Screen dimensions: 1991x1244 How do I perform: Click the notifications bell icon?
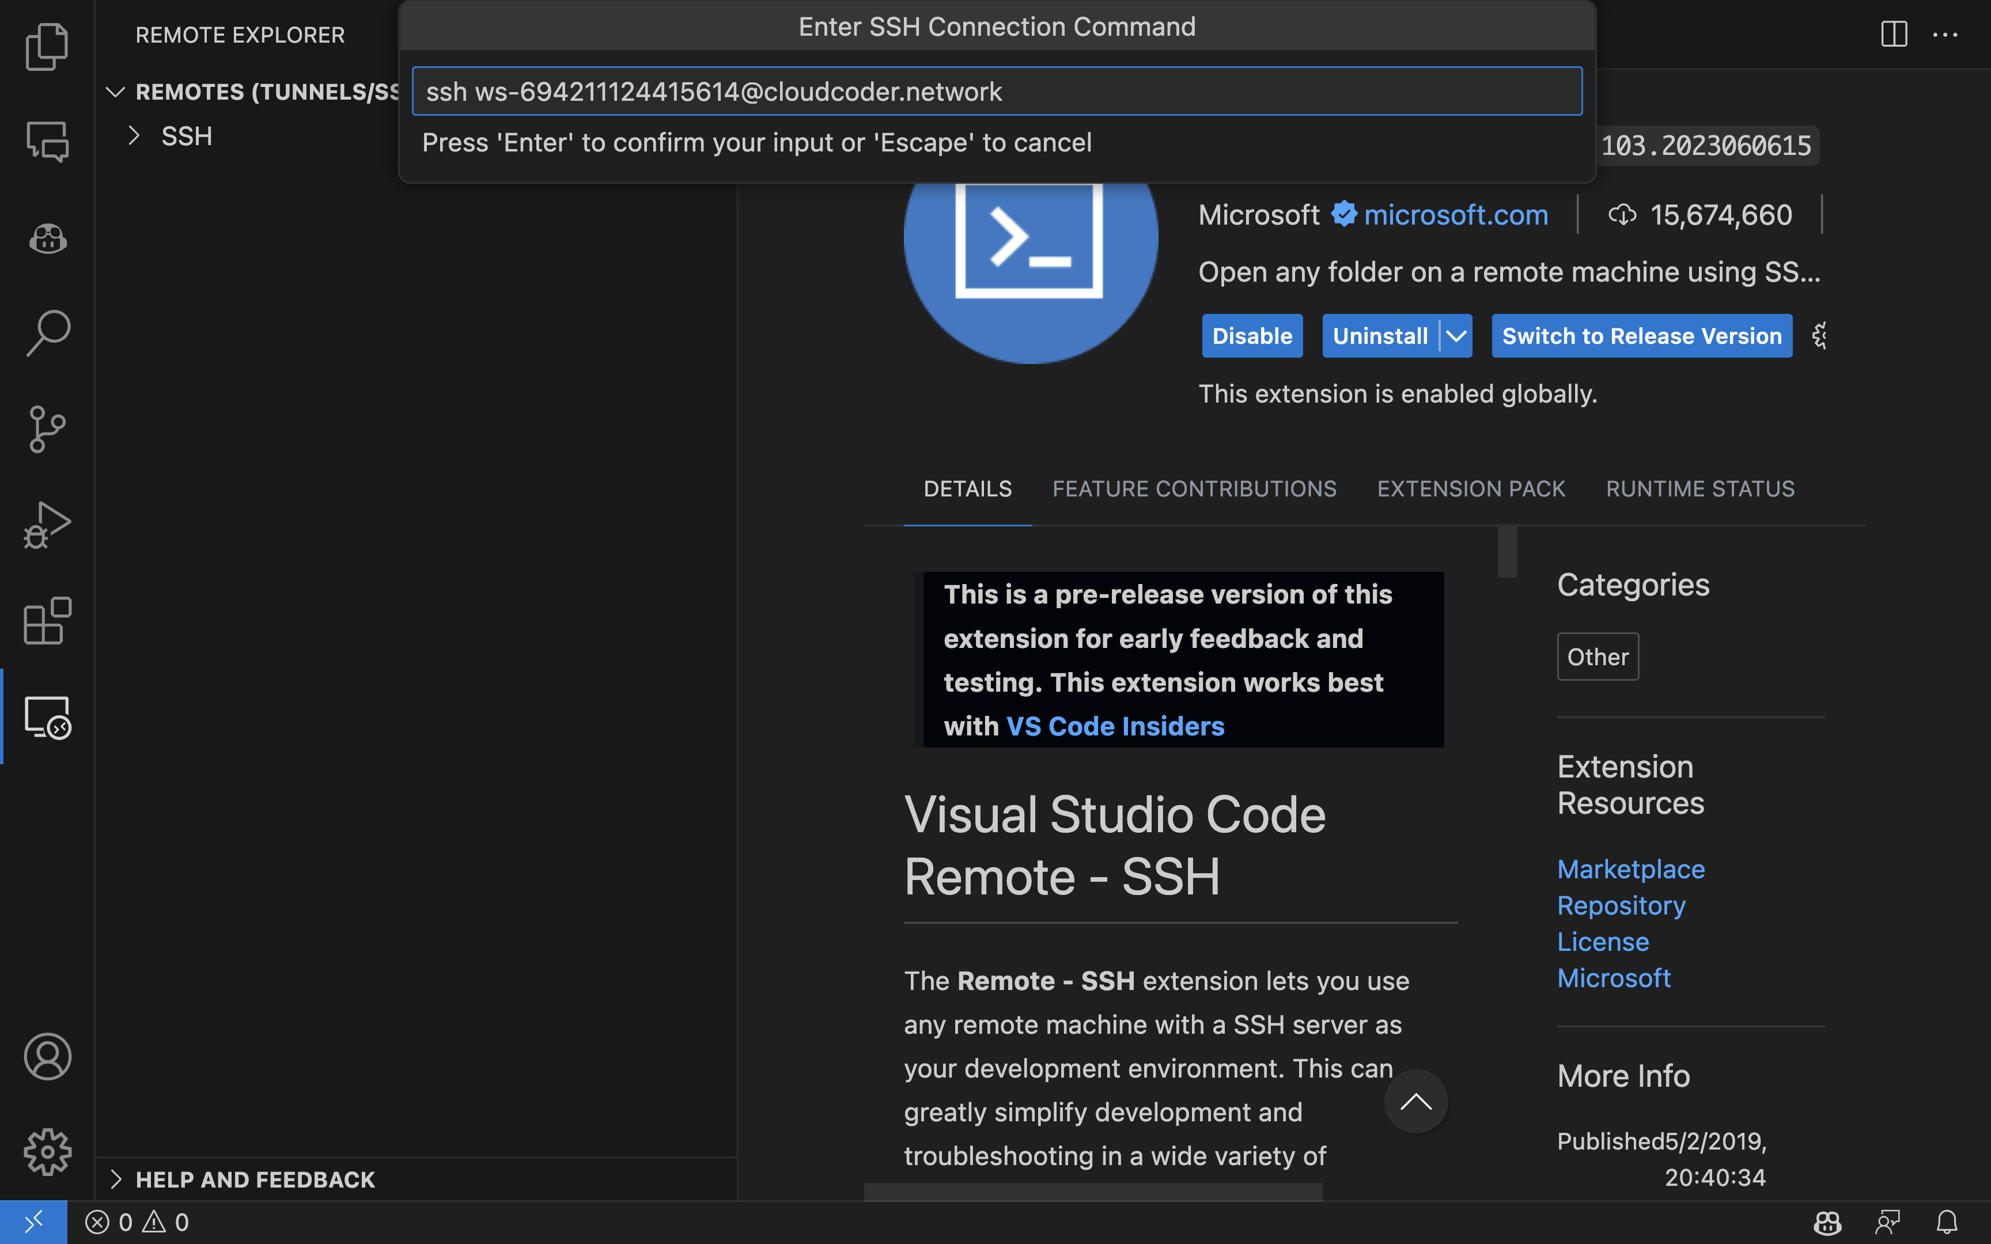pyautogui.click(x=1947, y=1222)
